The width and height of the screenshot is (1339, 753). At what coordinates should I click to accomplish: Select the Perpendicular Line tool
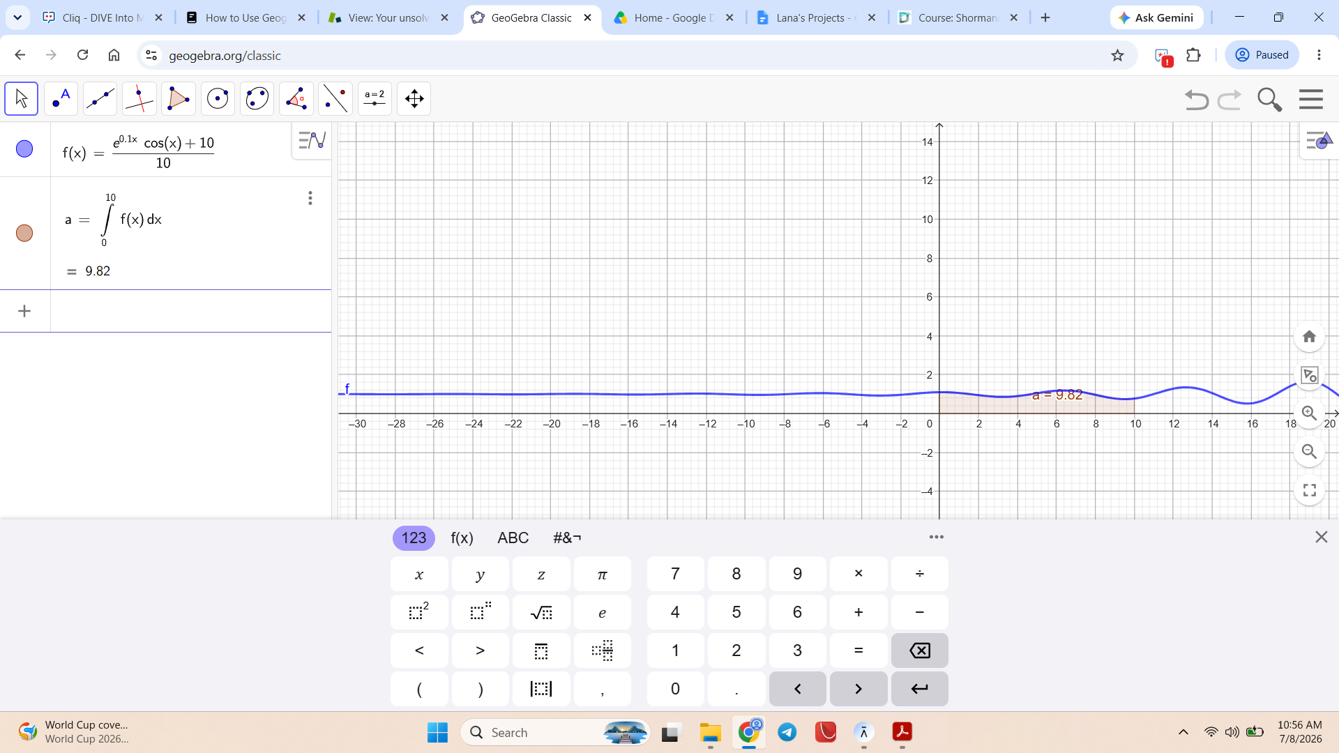(139, 99)
